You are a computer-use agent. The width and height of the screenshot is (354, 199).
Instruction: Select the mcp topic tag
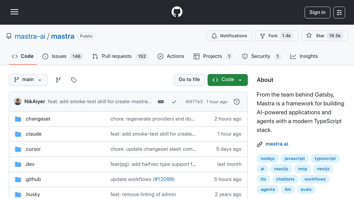302,169
